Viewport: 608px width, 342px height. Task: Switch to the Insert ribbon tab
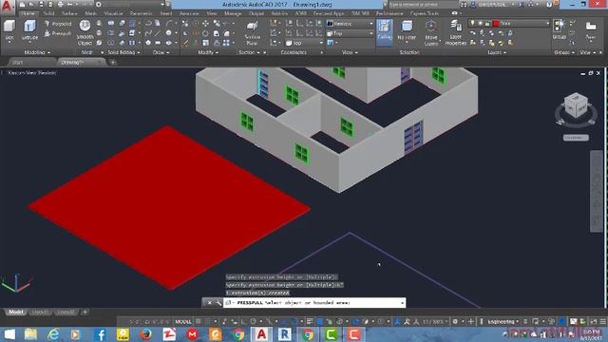pyautogui.click(x=166, y=13)
